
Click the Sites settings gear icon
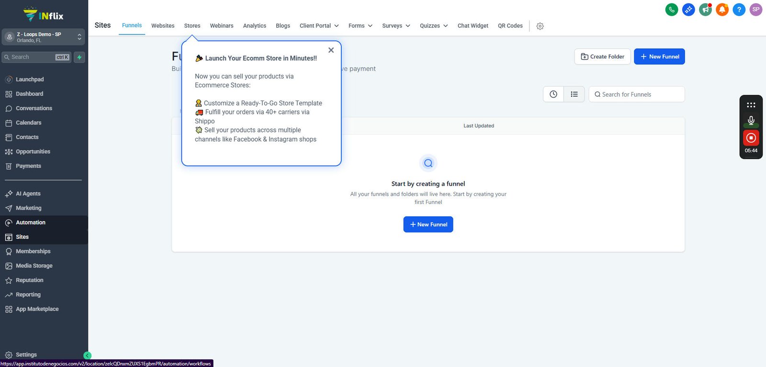540,26
